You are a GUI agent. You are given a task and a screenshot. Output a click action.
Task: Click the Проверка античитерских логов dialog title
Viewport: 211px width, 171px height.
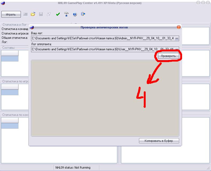point(104,27)
